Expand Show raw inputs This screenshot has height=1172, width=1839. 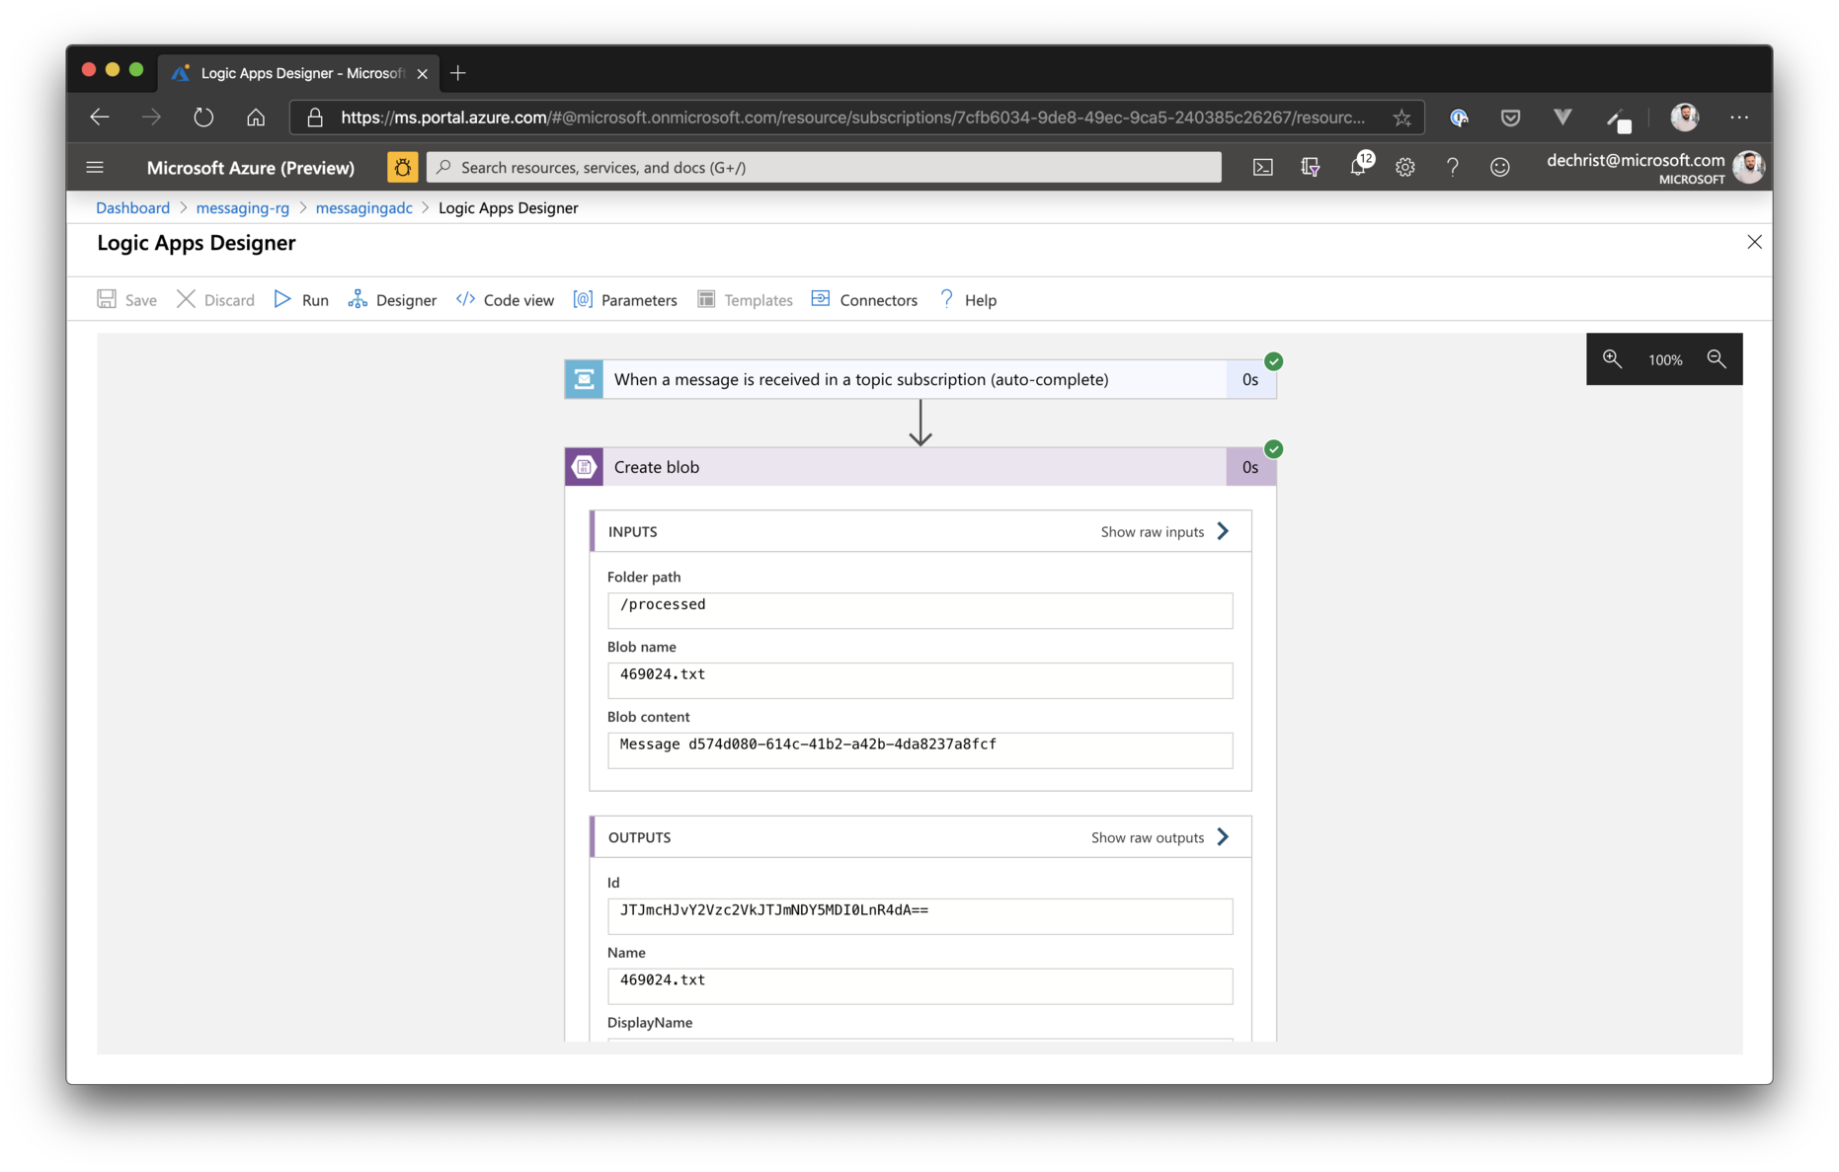coord(1164,531)
